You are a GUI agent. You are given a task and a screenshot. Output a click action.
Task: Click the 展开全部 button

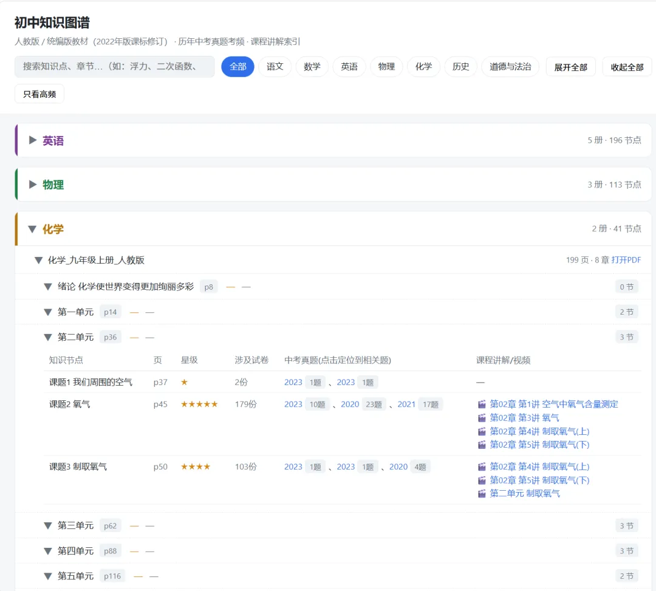pyautogui.click(x=570, y=67)
